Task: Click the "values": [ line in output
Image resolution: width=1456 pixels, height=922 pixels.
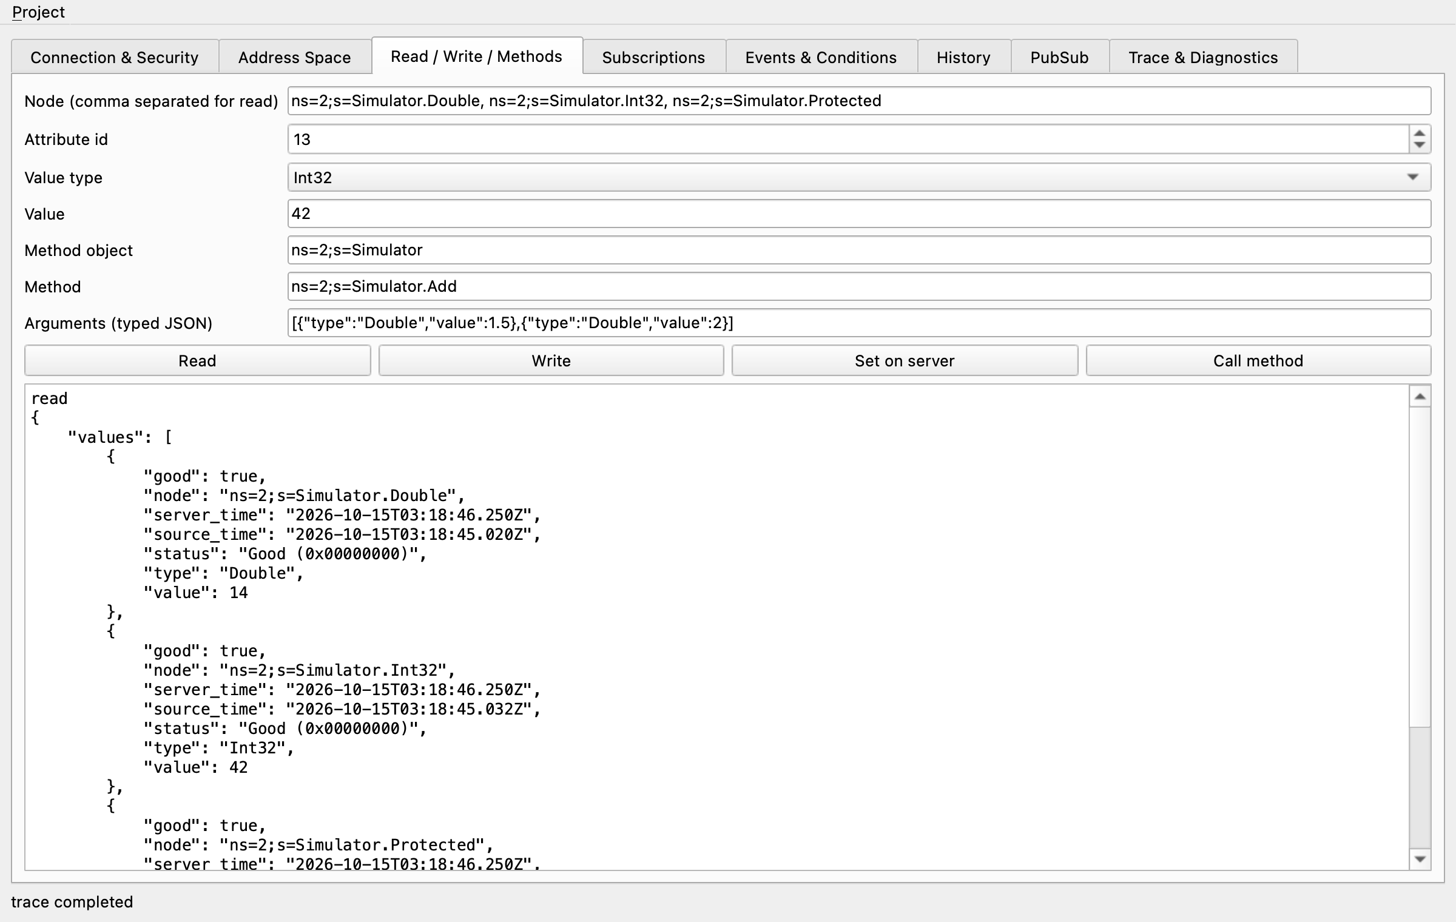Action: [x=120, y=437]
